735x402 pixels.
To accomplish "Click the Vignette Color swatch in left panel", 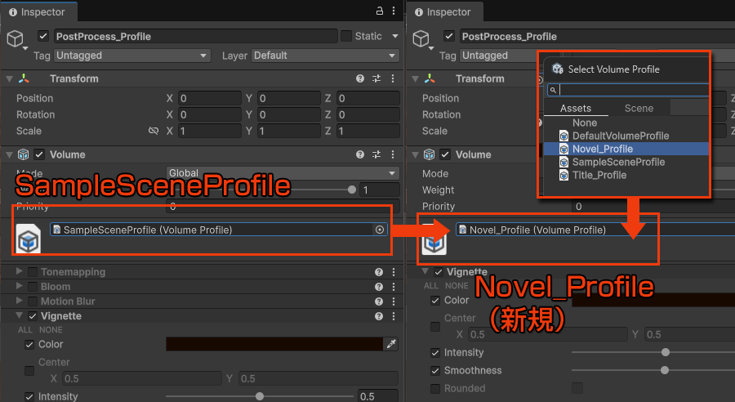I will pyautogui.click(x=274, y=345).
